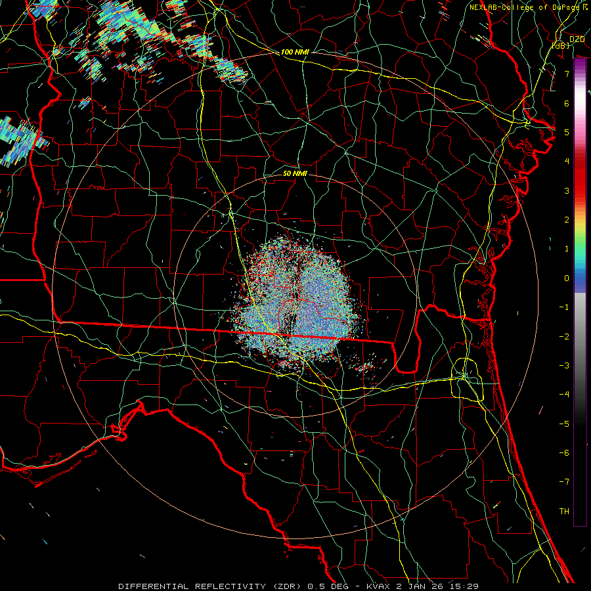Click the '2' value on the color scale
Screen dimensions: 591x591
[567, 220]
